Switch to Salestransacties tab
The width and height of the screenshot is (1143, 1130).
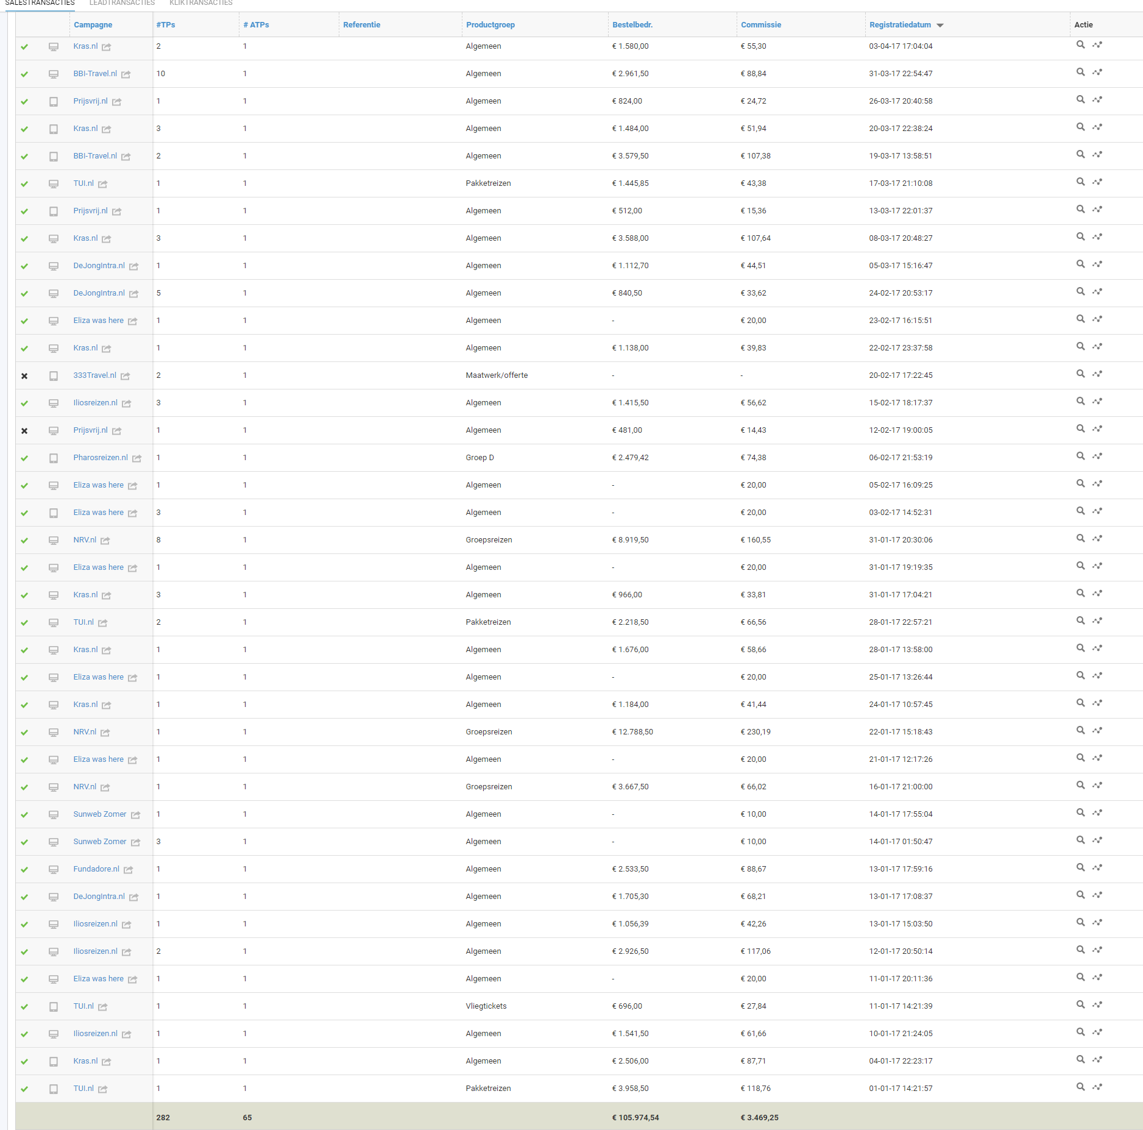coord(40,3)
